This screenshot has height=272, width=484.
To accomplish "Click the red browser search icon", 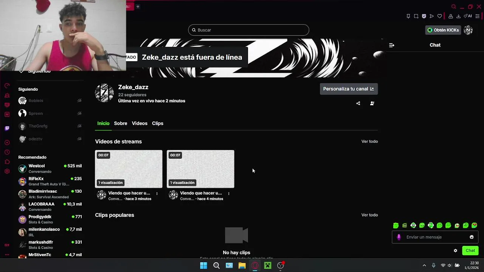I will click(454, 7).
